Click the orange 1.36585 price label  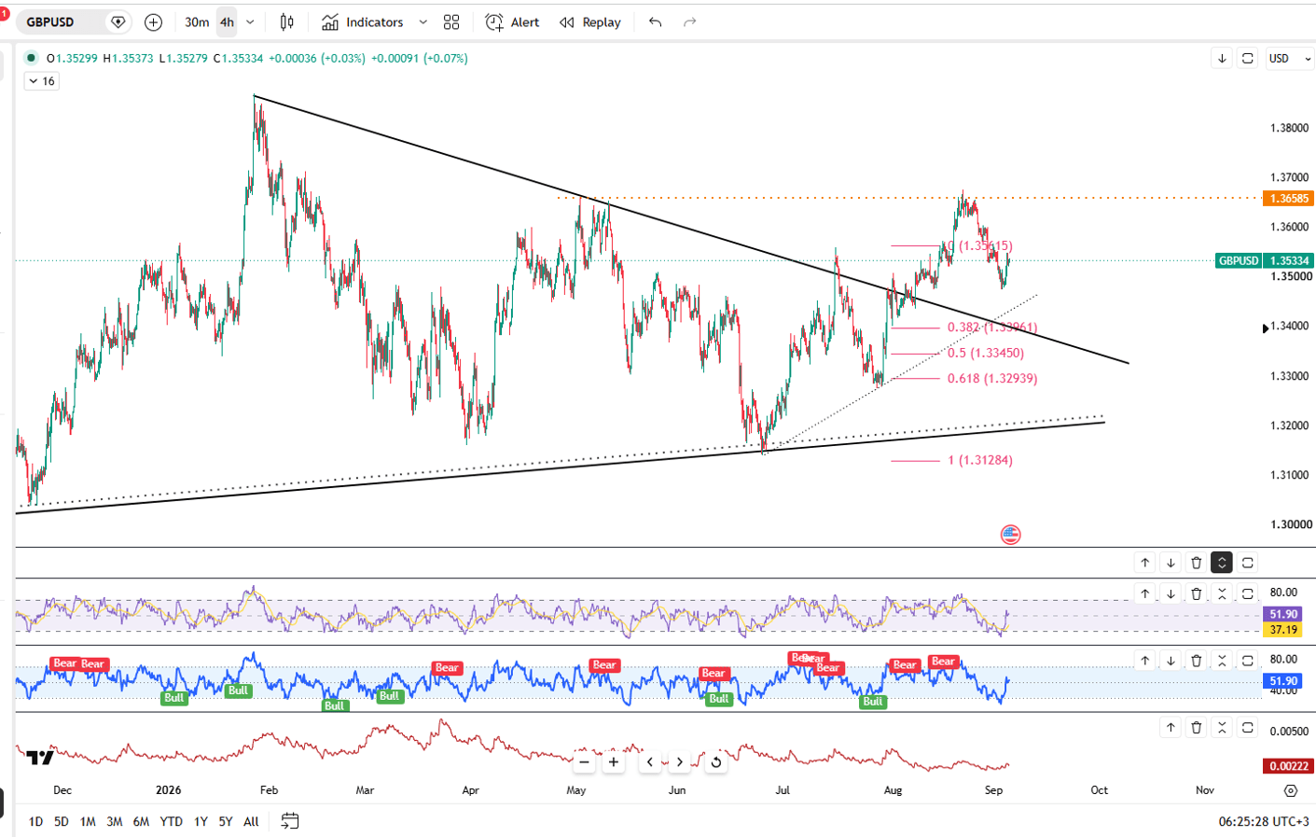(1288, 198)
